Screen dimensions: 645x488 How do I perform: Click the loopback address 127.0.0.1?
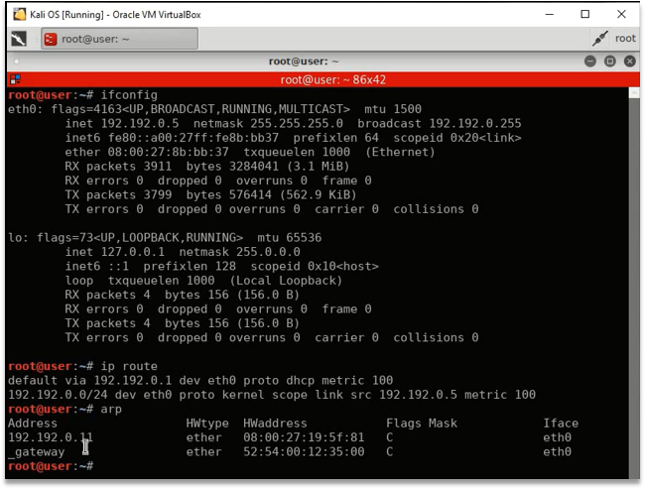[x=132, y=252]
